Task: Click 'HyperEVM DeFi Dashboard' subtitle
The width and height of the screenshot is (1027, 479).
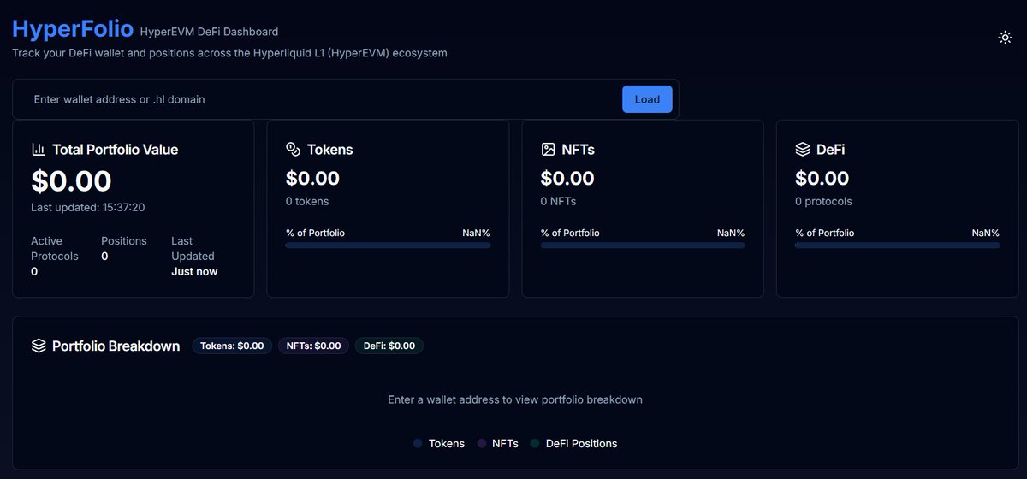Action: (x=209, y=32)
